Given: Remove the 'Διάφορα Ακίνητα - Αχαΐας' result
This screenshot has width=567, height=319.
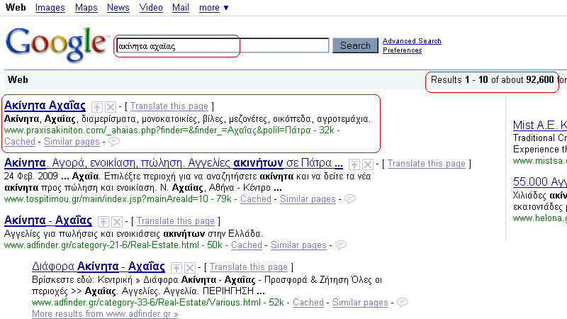Looking at the screenshot, I should click(189, 267).
